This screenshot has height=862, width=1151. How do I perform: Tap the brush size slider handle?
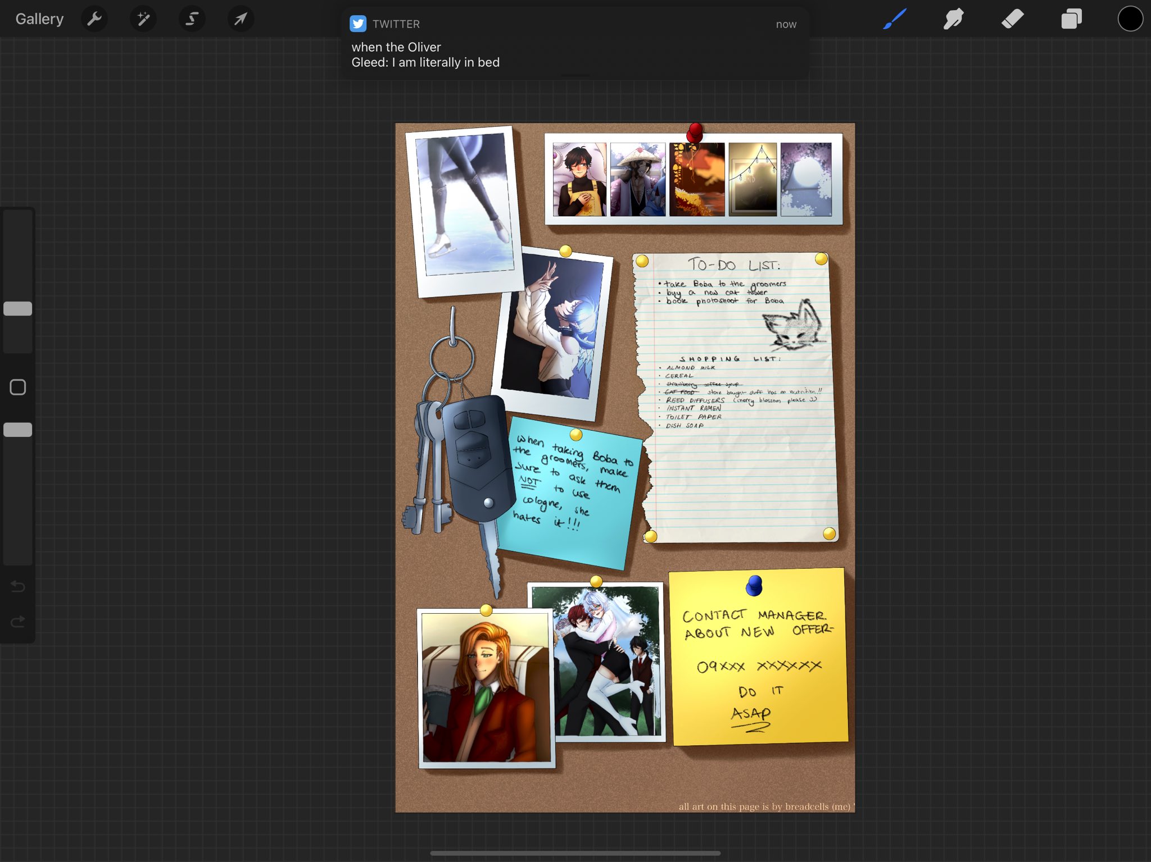coord(18,308)
